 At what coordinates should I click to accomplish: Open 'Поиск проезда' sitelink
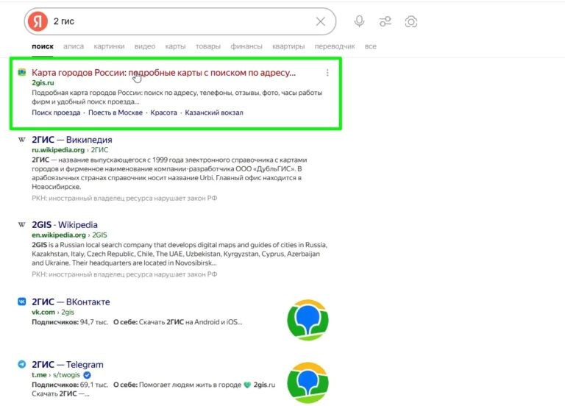pos(56,113)
